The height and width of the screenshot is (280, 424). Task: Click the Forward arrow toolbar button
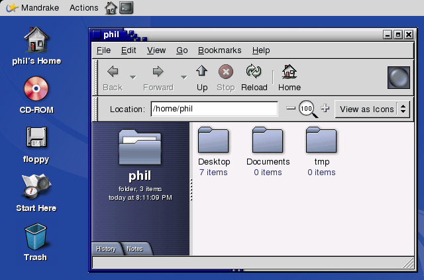point(158,78)
